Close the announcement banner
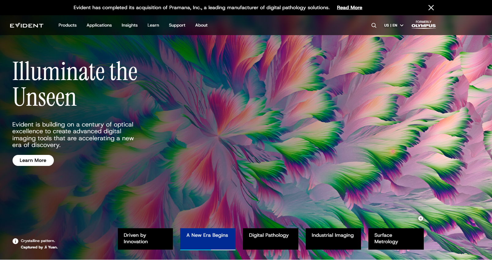492x260 pixels. pos(431,8)
